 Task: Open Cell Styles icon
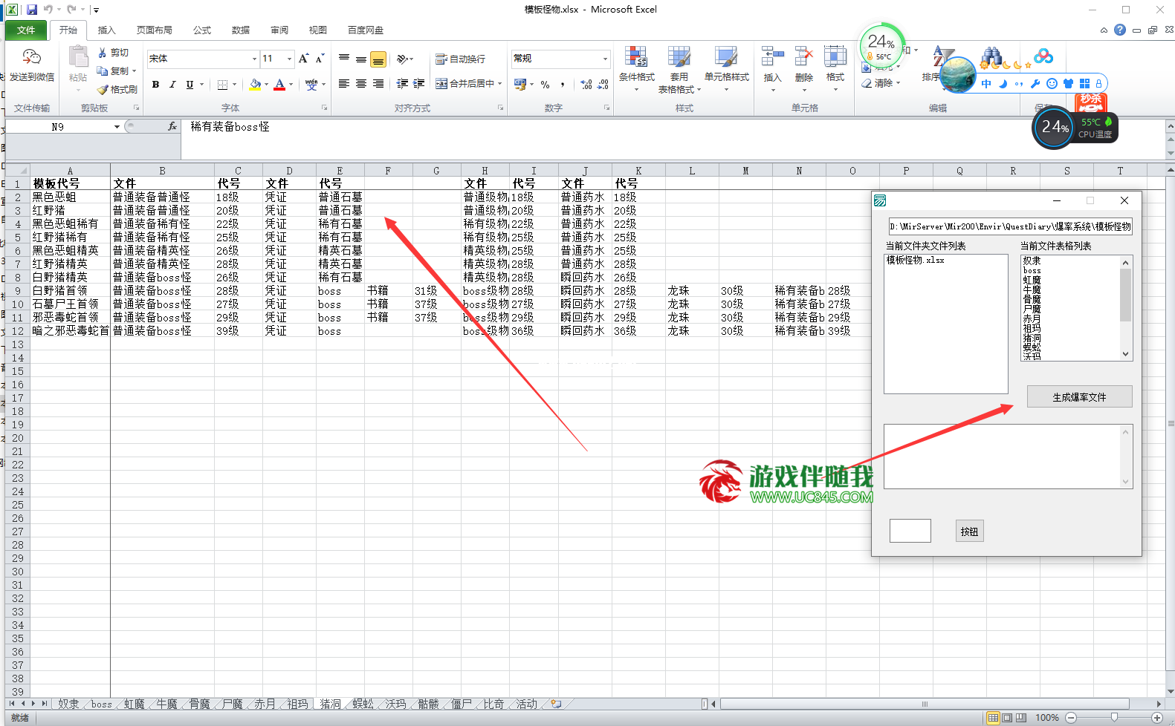726,57
